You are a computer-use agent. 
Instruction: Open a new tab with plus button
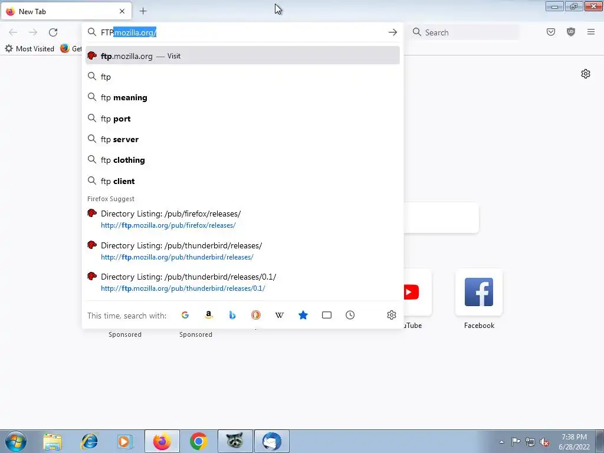pos(143,11)
